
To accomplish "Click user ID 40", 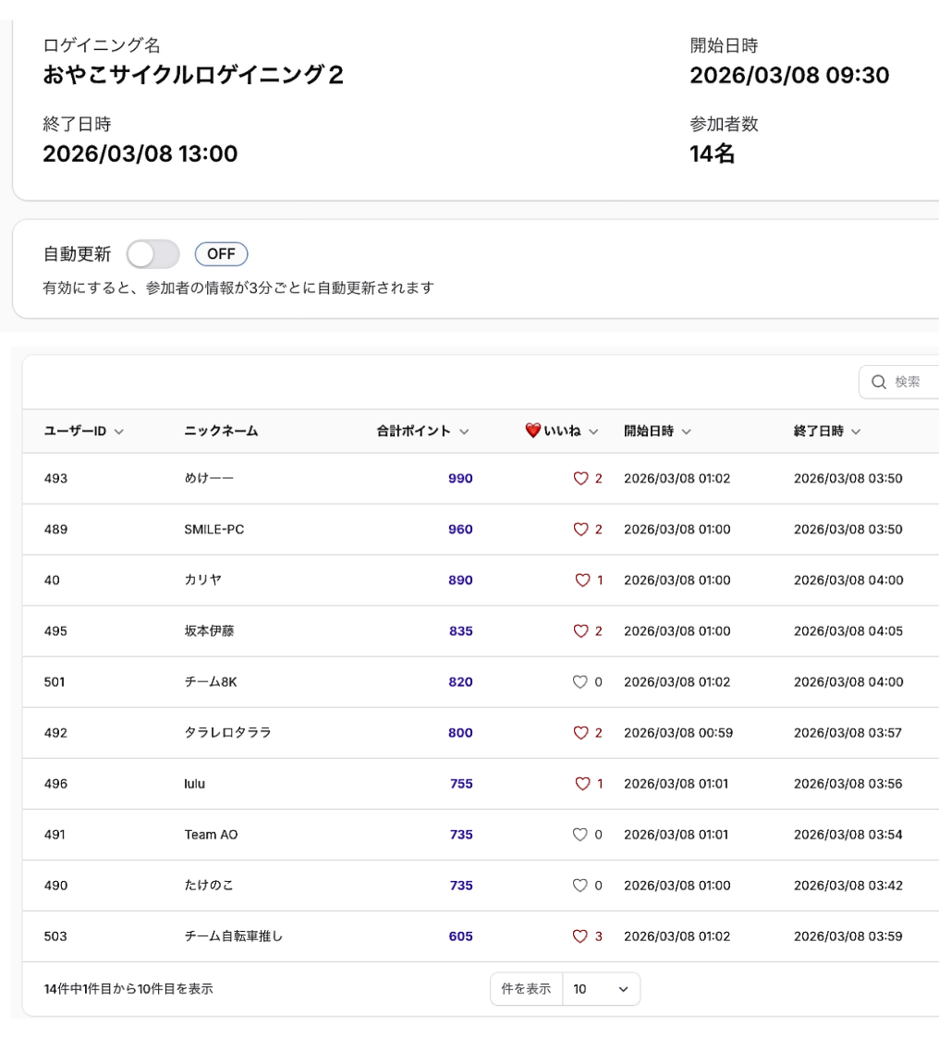I will (x=52, y=581).
